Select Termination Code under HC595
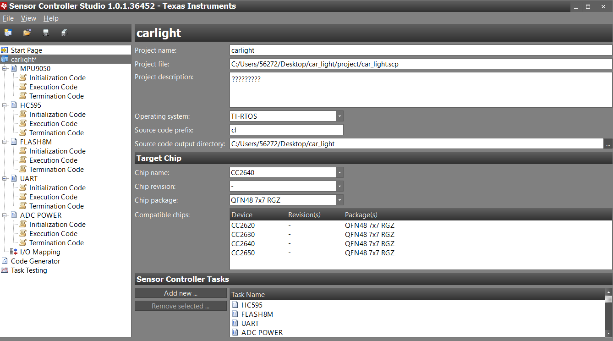The height and width of the screenshot is (341, 613). point(56,132)
